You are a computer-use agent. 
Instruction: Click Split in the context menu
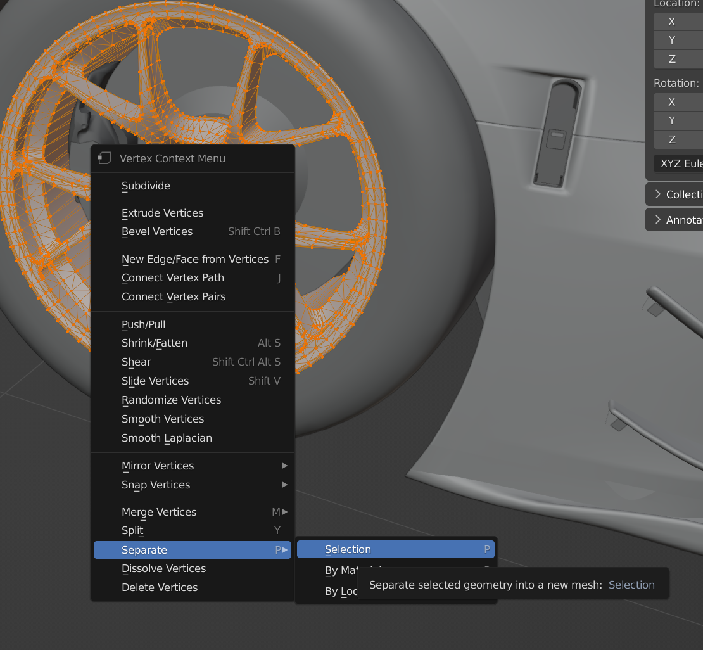[x=133, y=530]
